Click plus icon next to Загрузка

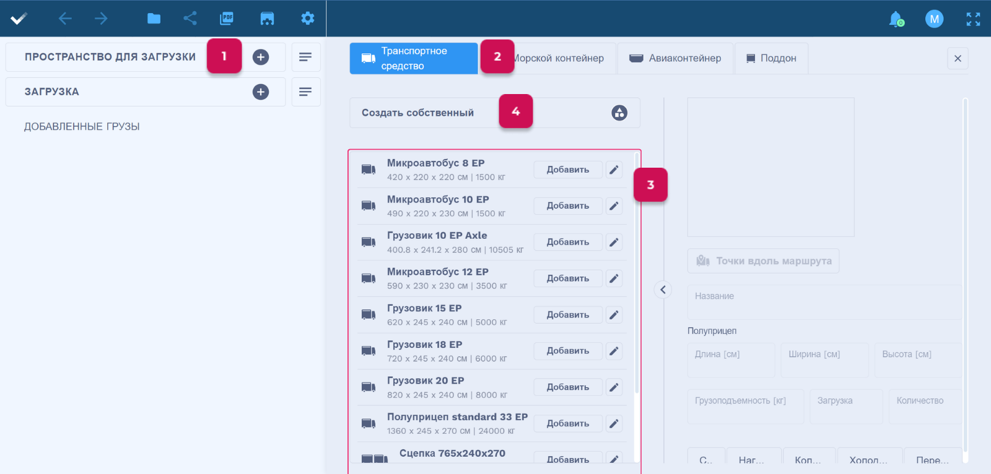click(x=261, y=92)
